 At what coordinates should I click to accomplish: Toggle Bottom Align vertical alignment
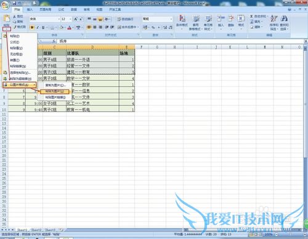tap(100, 19)
